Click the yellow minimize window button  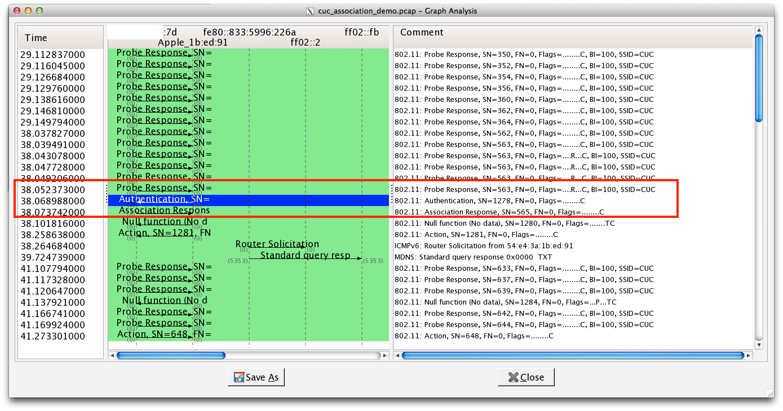(28, 11)
